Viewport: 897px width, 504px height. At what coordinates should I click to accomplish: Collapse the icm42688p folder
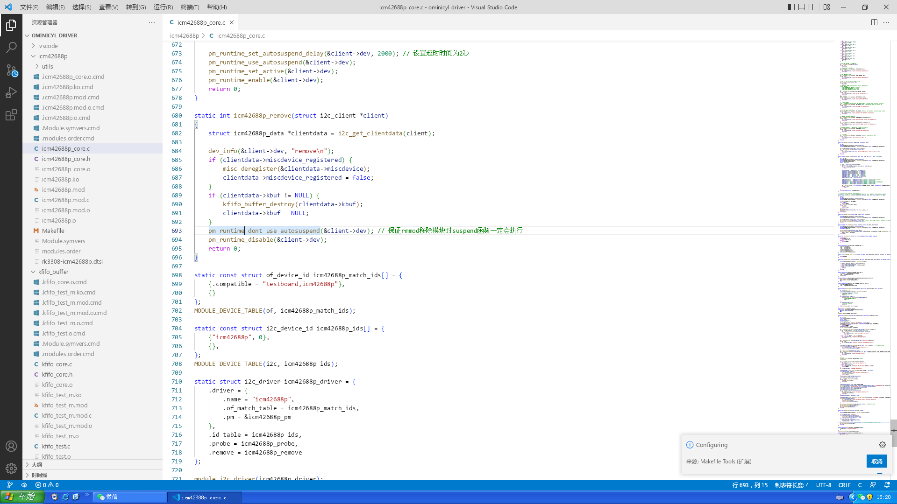coord(52,56)
